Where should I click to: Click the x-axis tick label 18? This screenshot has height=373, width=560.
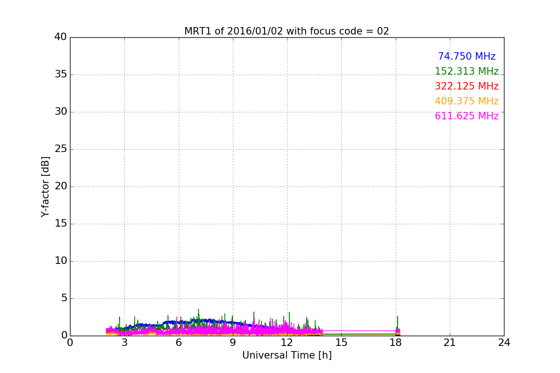pyautogui.click(x=395, y=343)
